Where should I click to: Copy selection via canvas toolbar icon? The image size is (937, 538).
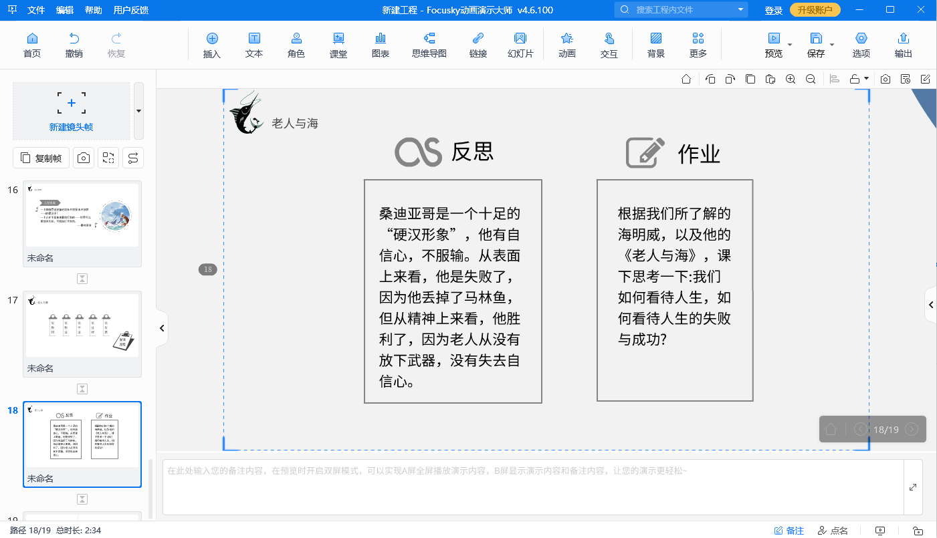[x=750, y=79]
